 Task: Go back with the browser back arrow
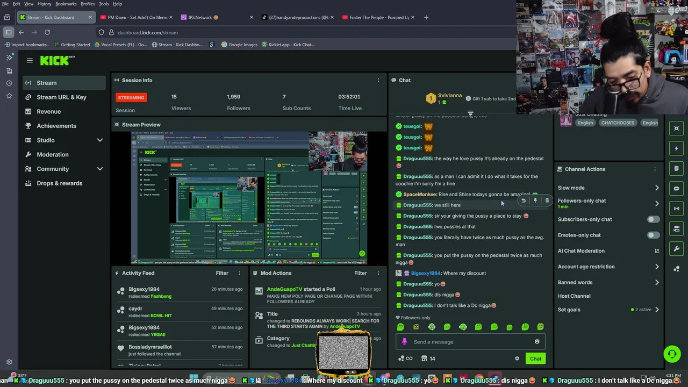(x=21, y=32)
